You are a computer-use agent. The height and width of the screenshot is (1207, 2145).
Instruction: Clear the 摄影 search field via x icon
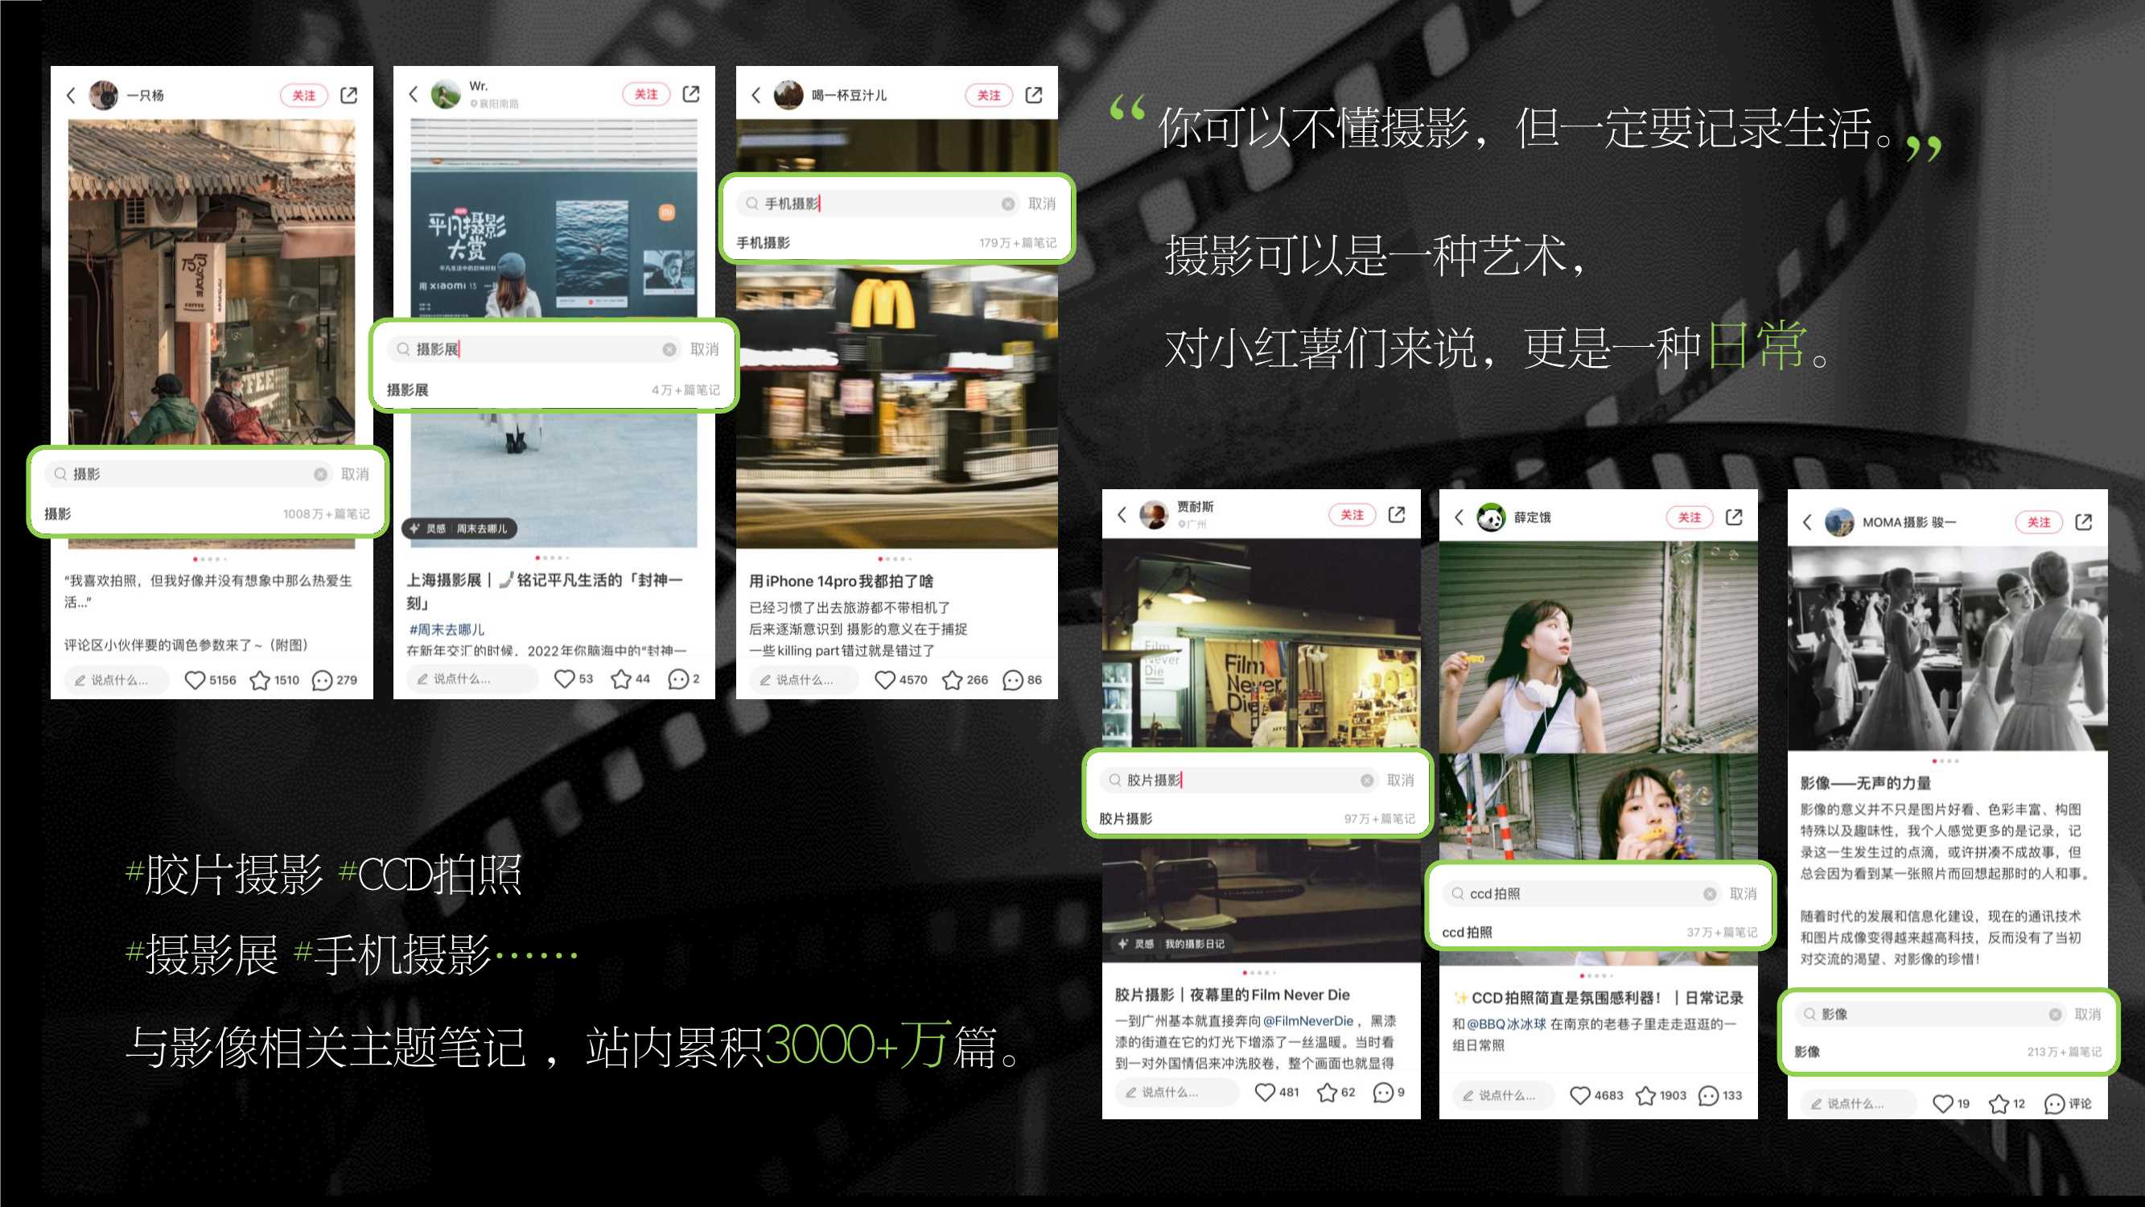[x=319, y=473]
